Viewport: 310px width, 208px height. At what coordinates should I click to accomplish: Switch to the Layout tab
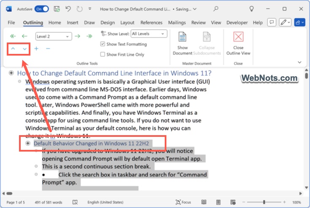pyautogui.click(x=127, y=23)
